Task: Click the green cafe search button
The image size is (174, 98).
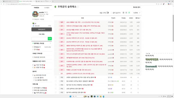Action: click(50, 39)
